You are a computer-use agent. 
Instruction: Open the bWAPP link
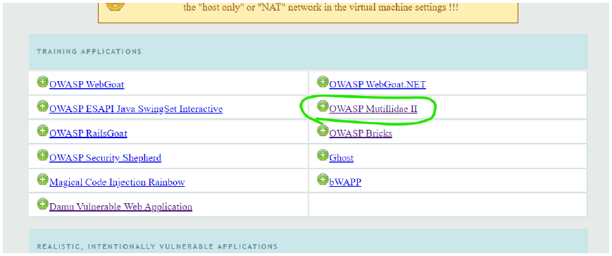coord(345,182)
